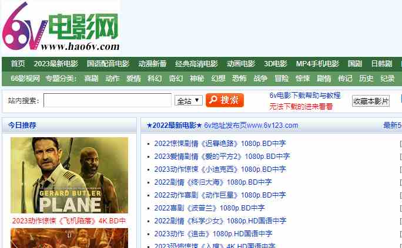Open the PLANE movie poster thumbnail
The height and width of the screenshot is (248, 402).
[x=69, y=175]
